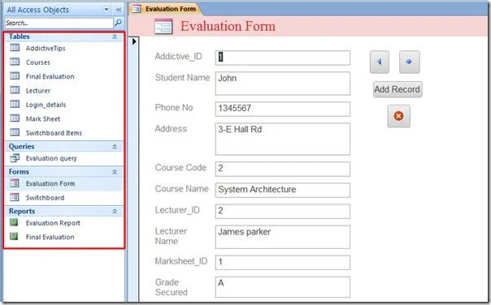
Task: Click the Course Name field
Action: 282,190
